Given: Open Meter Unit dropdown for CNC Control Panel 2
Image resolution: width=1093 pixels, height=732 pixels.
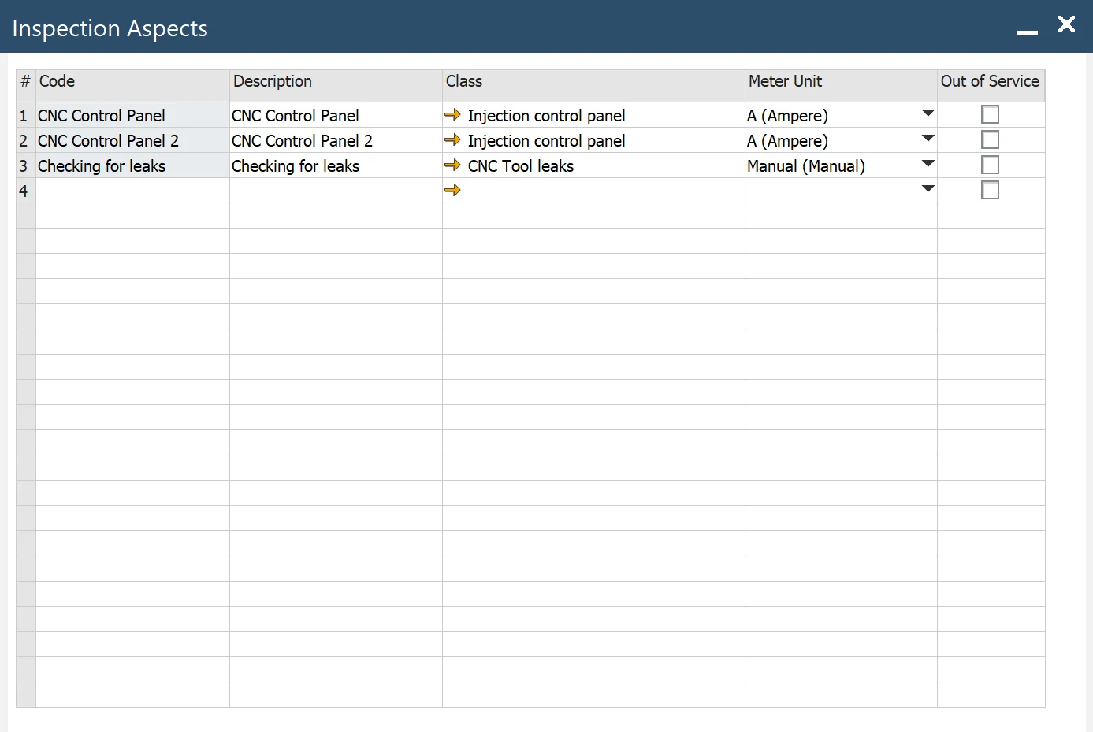Looking at the screenshot, I should 928,139.
